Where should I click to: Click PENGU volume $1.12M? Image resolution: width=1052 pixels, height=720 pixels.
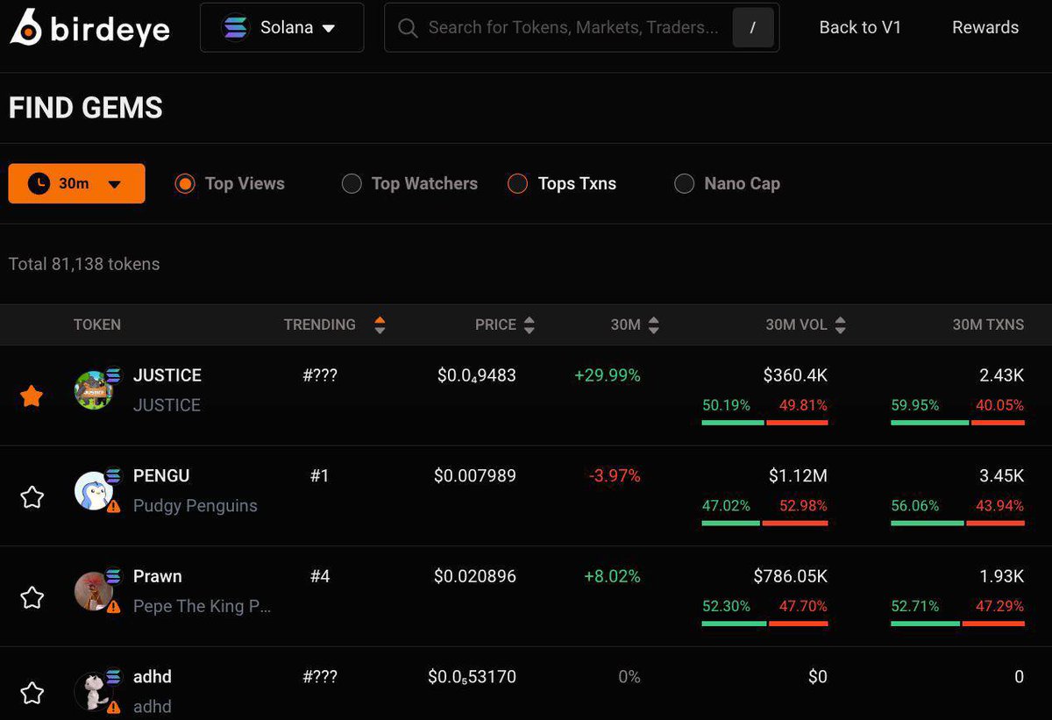(799, 476)
